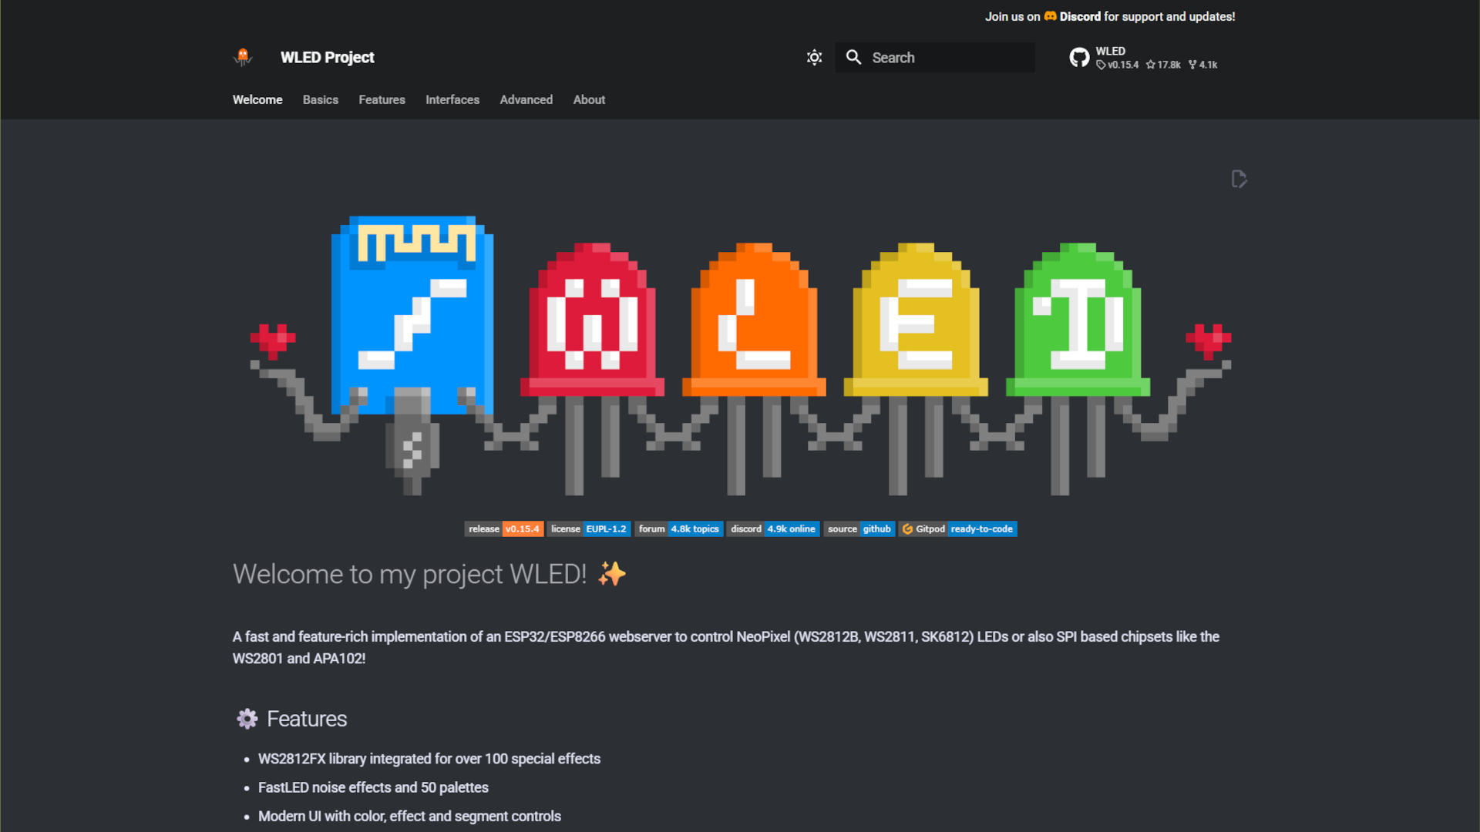Focus the Search input field
The height and width of the screenshot is (832, 1480).
(935, 58)
